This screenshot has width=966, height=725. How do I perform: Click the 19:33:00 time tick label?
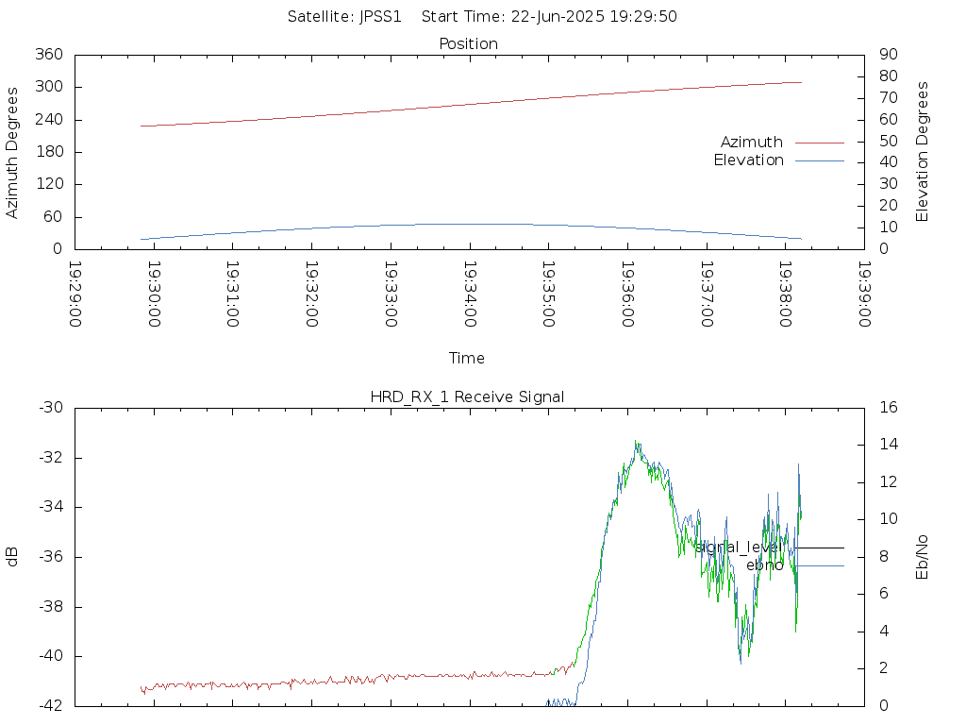pyautogui.click(x=391, y=295)
